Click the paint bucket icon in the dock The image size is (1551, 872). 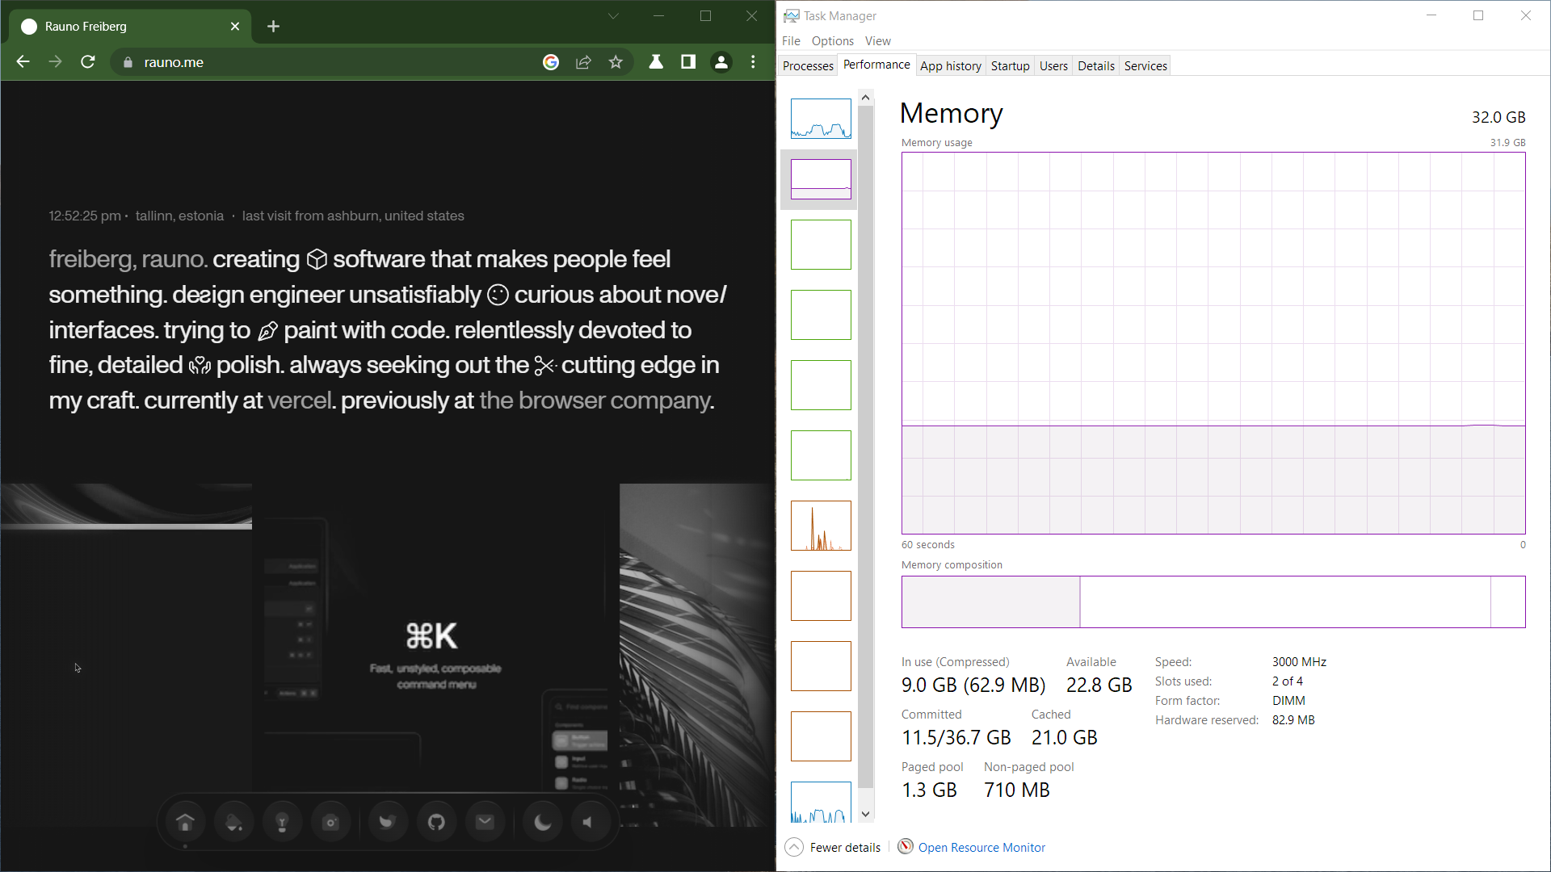point(233,821)
